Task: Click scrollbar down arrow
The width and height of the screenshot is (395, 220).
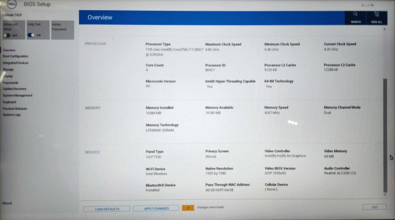Action: 385,195
